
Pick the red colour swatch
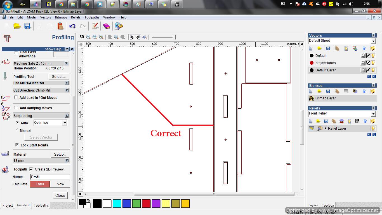146,204
